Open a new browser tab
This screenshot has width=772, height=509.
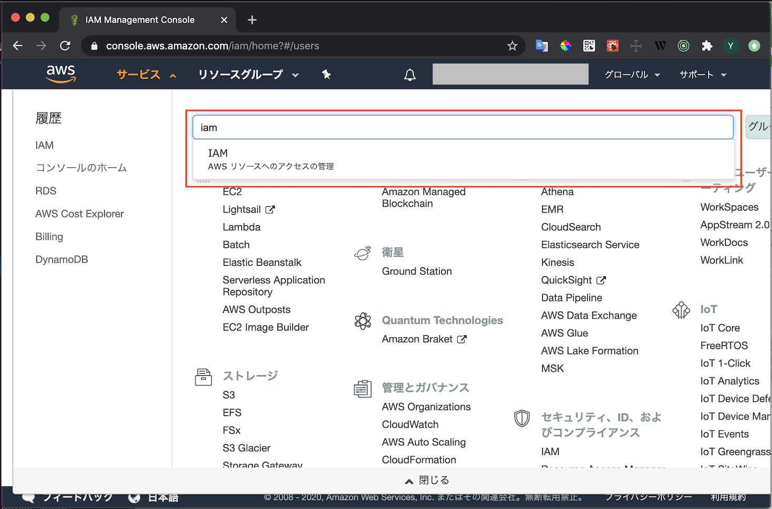(252, 20)
